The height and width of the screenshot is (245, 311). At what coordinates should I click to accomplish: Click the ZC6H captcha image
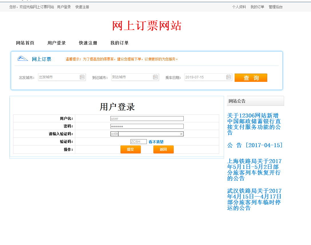138,142
